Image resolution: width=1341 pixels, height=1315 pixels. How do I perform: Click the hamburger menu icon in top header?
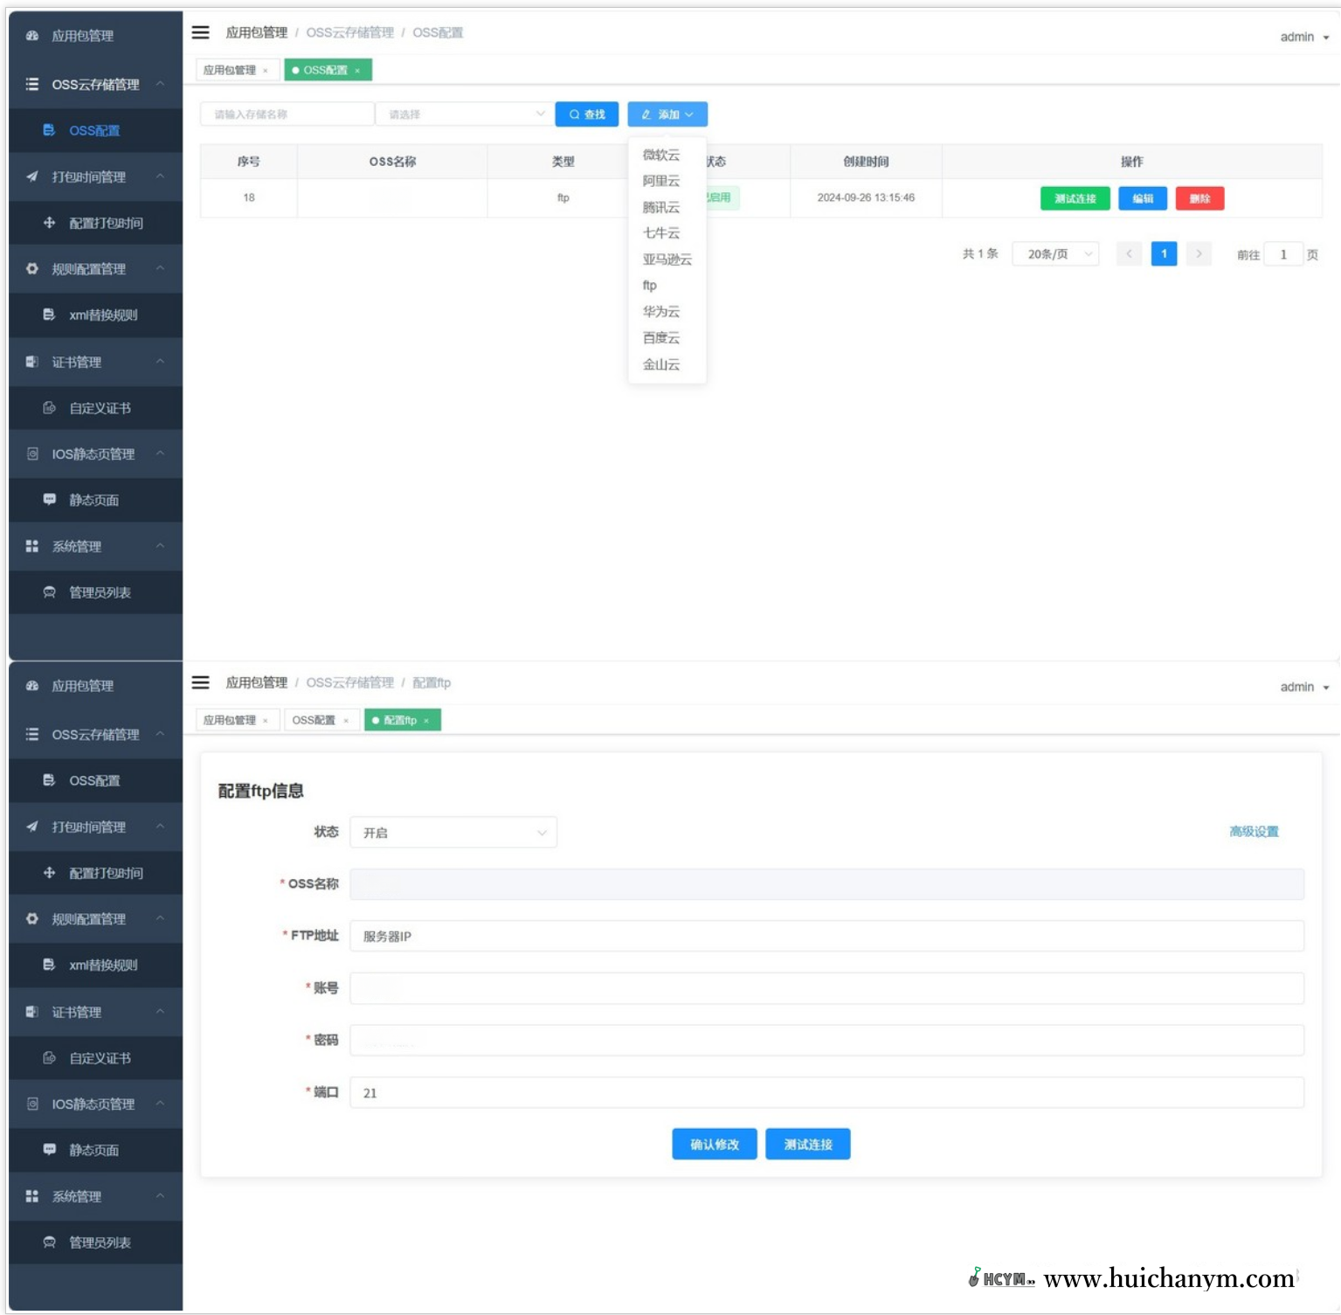(201, 32)
